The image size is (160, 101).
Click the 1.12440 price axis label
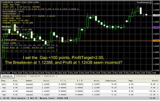[156, 4]
